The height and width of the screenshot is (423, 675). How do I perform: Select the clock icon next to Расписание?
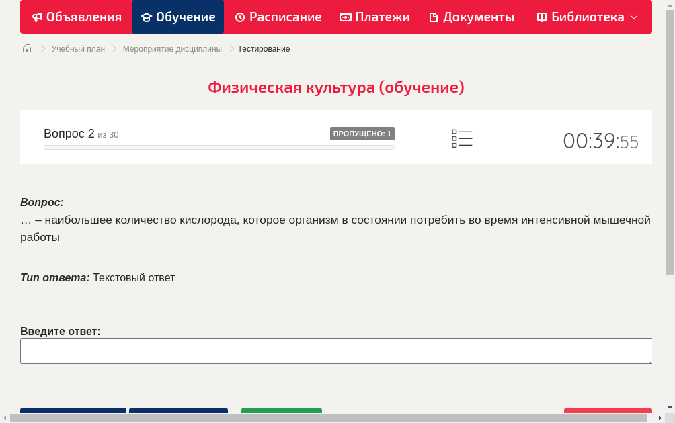(239, 17)
